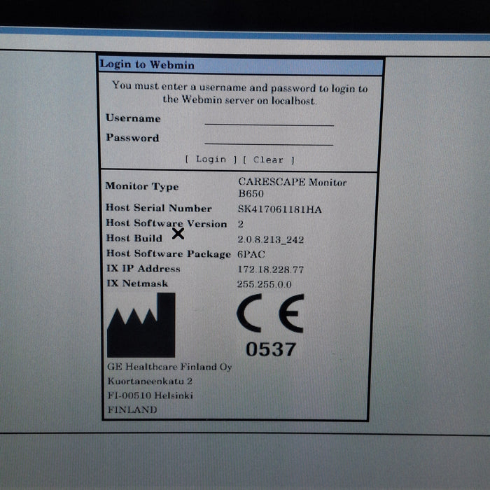Viewport: 490px width, 490px height.
Task: Reset the fields with the Clear button
Action: (268, 160)
